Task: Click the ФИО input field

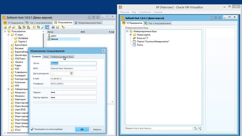Action: pyautogui.click(x=73, y=68)
